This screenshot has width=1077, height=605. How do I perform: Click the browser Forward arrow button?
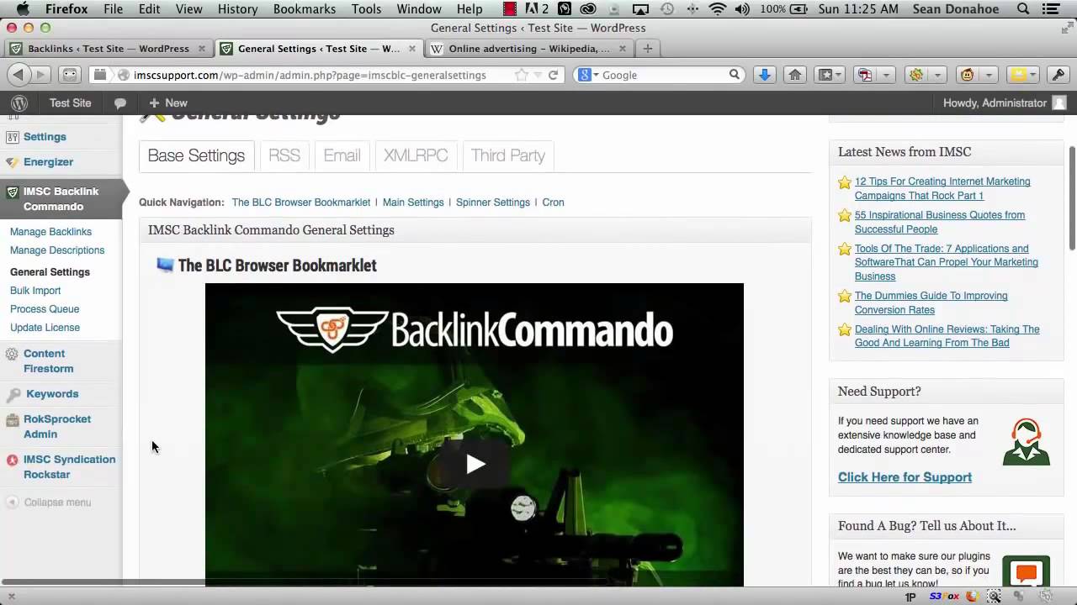pyautogui.click(x=40, y=75)
